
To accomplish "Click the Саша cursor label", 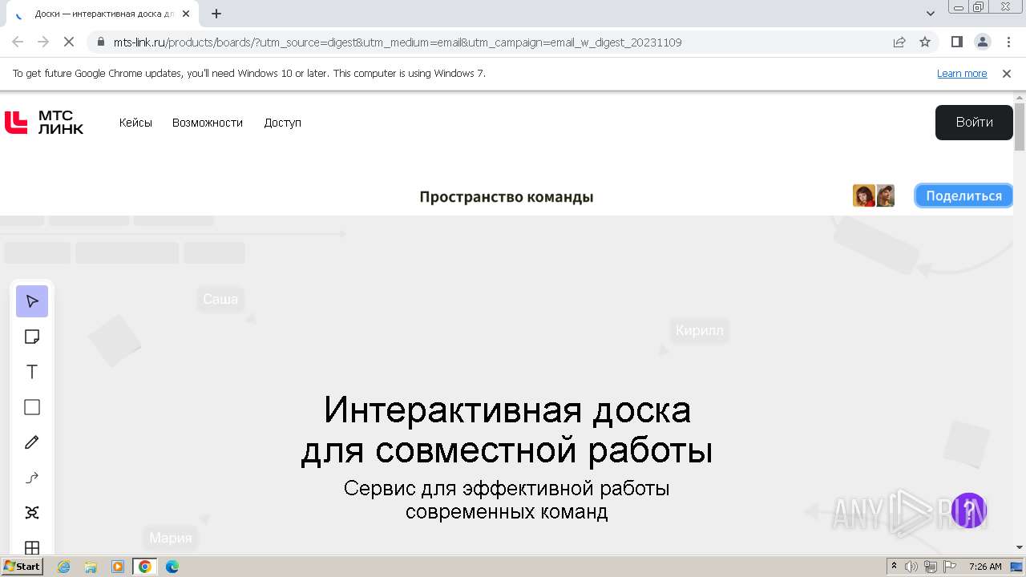I will click(x=220, y=299).
